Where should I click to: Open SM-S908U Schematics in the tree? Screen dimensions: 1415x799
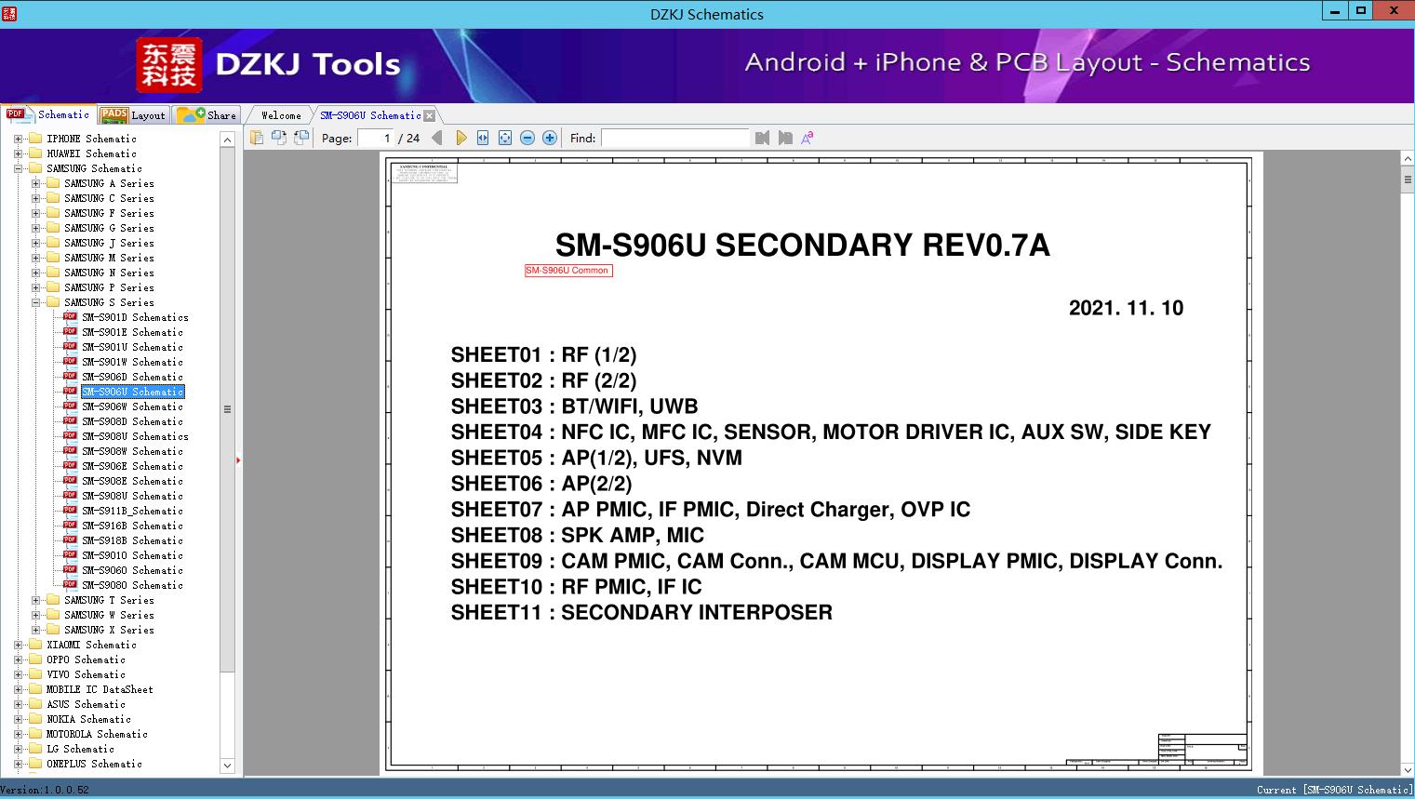click(135, 436)
